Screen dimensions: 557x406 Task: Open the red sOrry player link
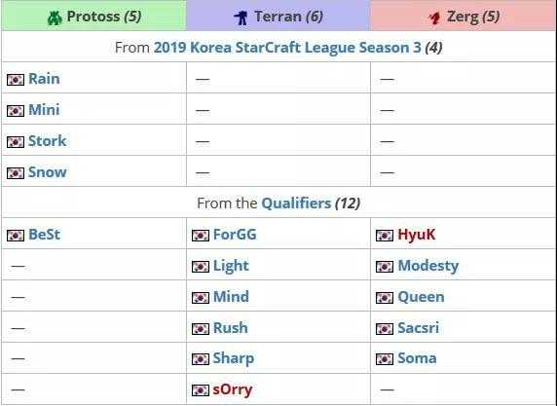(x=233, y=389)
